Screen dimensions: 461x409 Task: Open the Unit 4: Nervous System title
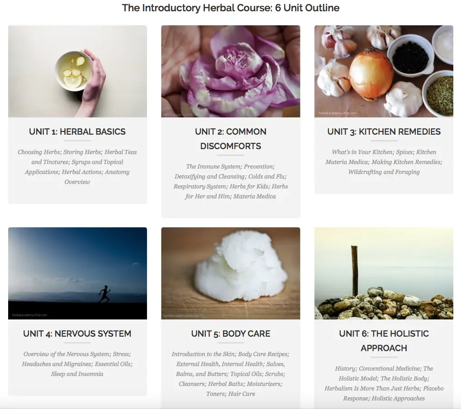(77, 334)
